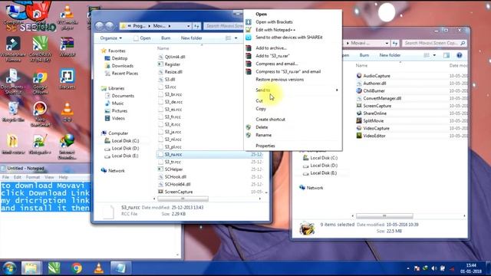The image size is (491, 276).
Task: Select ConvertManager.dll in right window
Action: click(x=382, y=98)
